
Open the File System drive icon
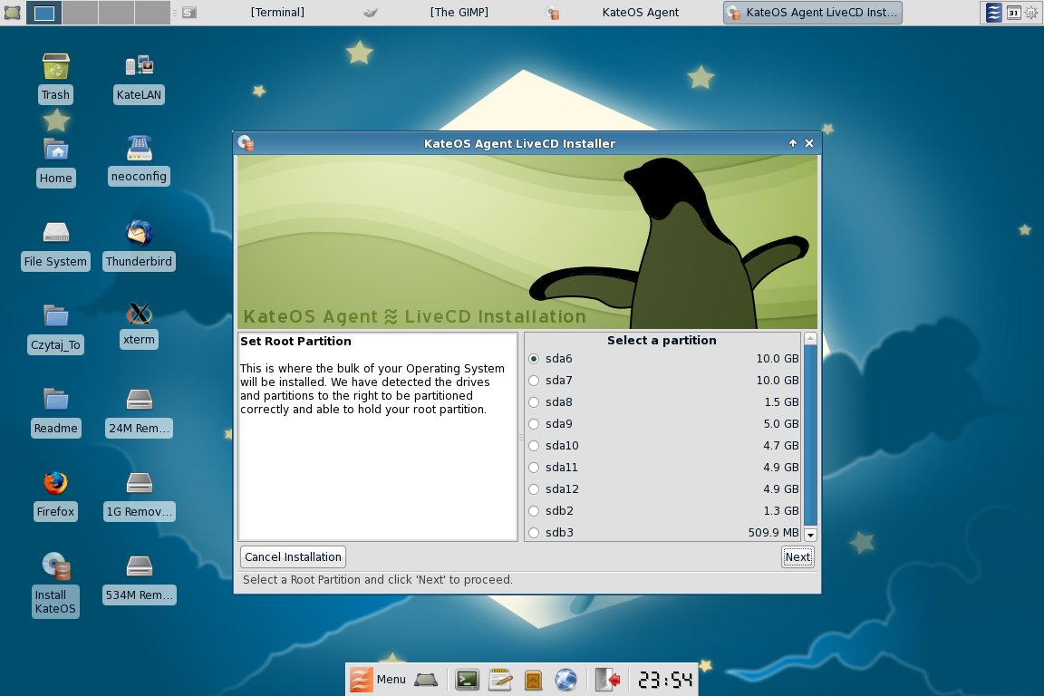coord(56,232)
